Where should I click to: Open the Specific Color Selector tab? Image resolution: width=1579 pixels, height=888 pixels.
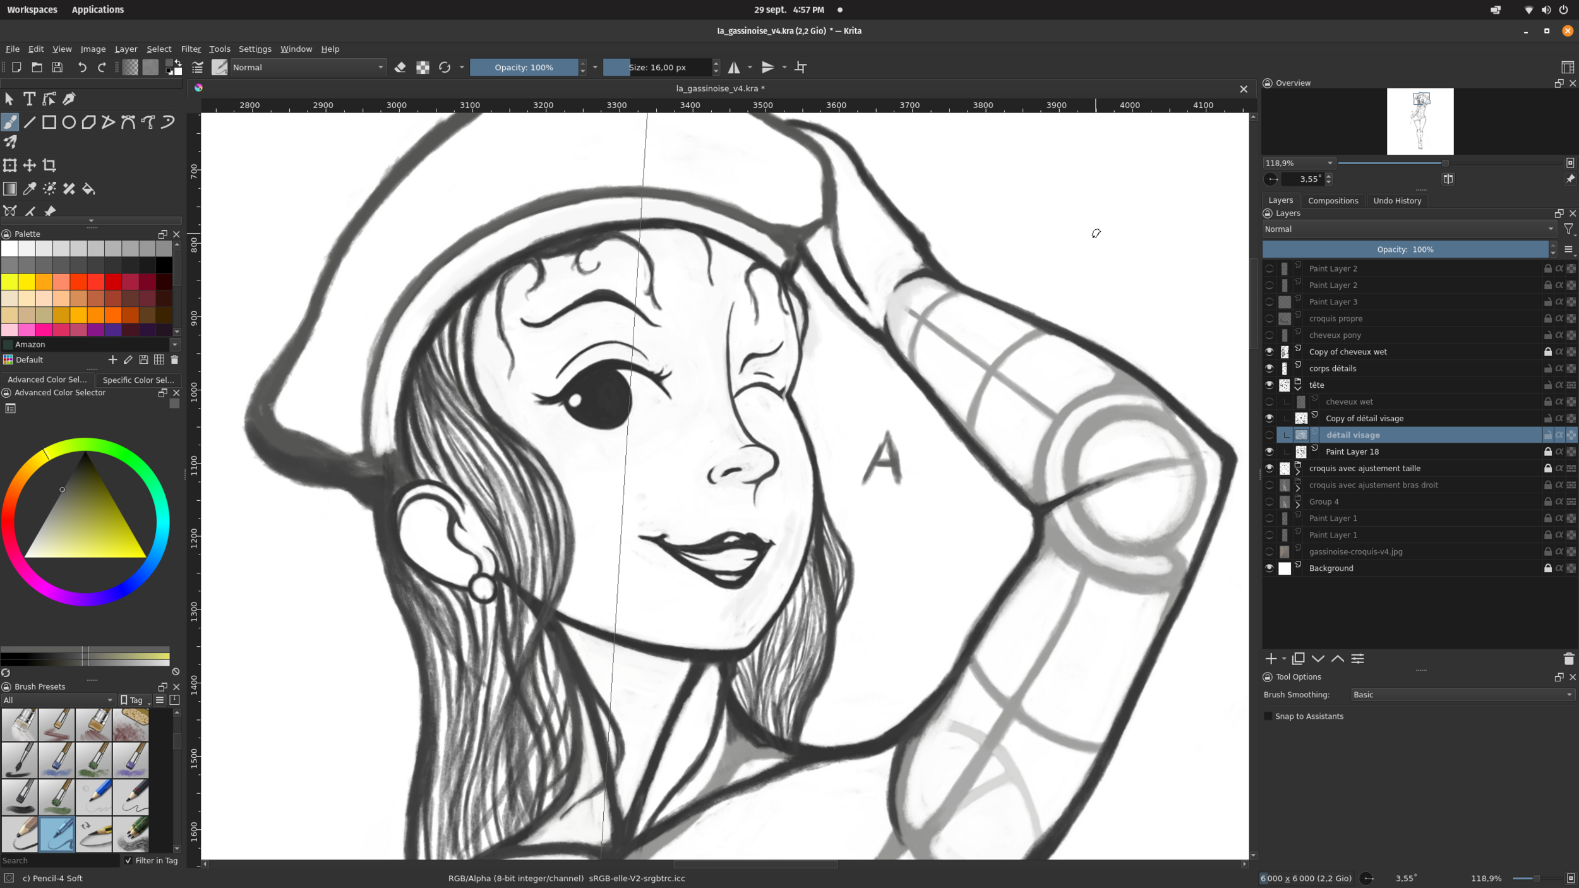click(x=138, y=380)
